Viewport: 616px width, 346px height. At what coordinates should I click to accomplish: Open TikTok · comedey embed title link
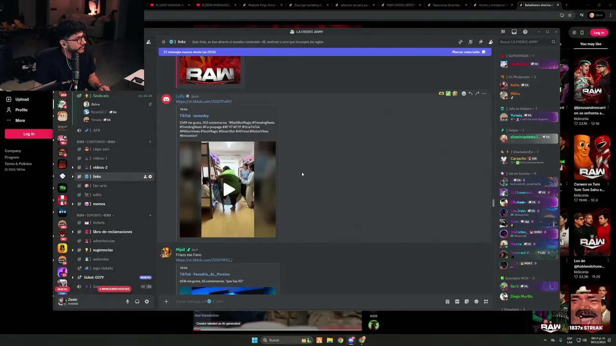194,116
